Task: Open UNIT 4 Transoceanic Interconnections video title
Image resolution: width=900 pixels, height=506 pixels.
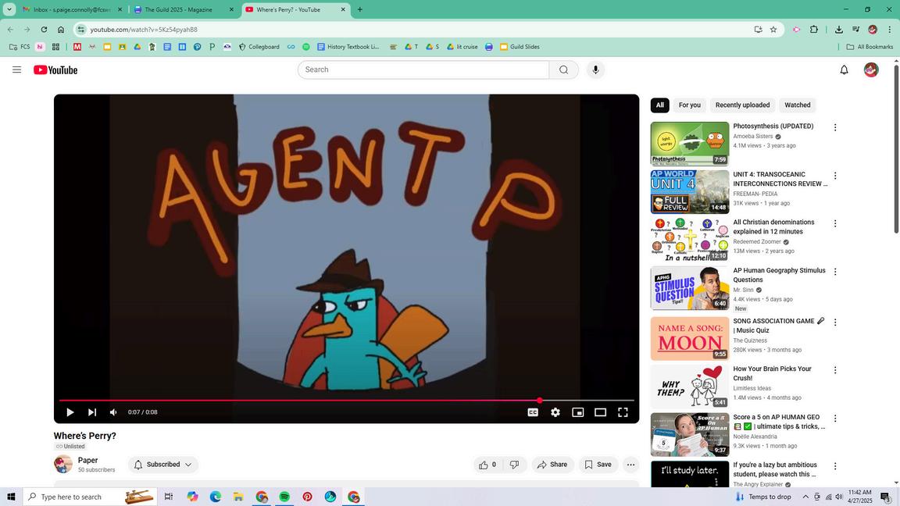Action: [x=780, y=179]
